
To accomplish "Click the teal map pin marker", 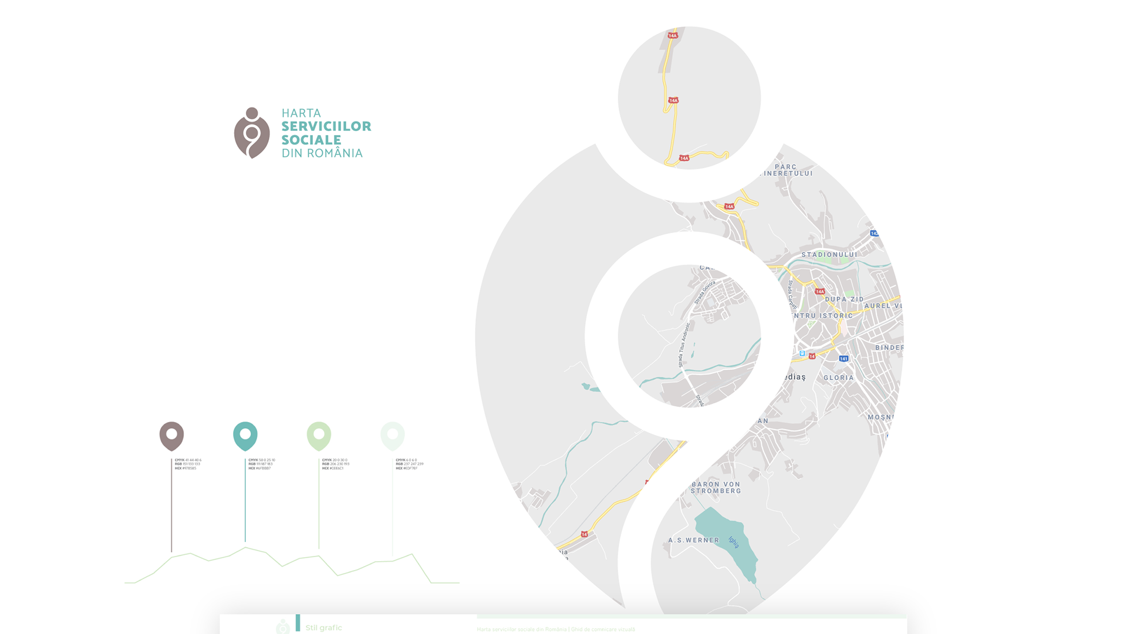I will [245, 436].
